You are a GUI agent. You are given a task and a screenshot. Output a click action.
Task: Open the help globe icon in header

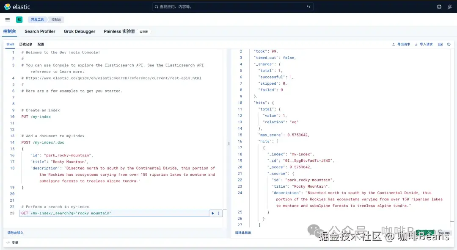point(439,7)
